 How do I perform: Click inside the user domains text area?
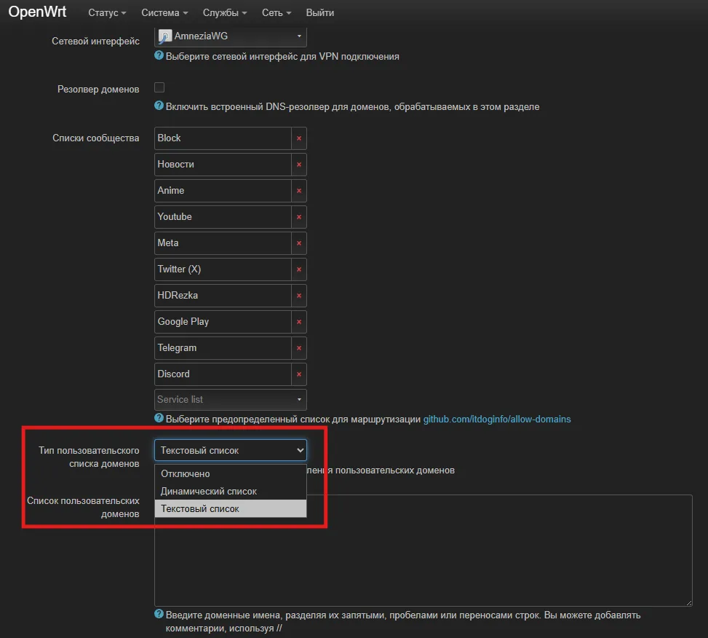click(x=423, y=551)
